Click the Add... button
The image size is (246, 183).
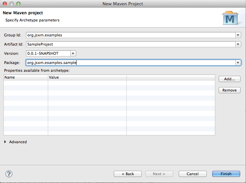point(229,79)
